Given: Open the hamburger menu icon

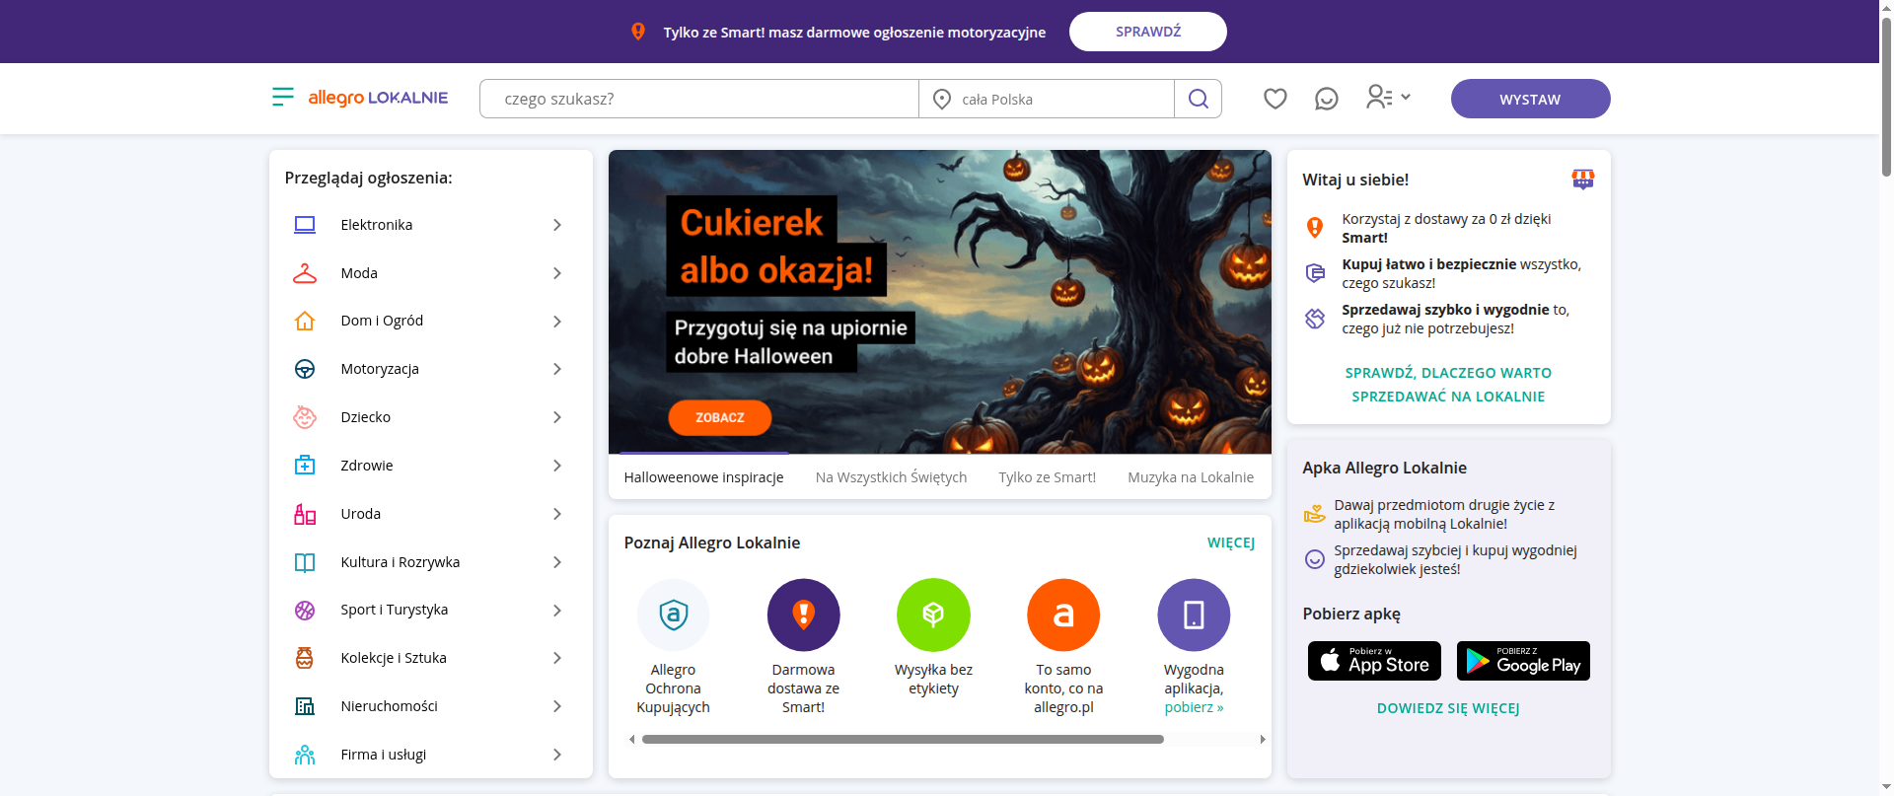Looking at the screenshot, I should [x=283, y=97].
